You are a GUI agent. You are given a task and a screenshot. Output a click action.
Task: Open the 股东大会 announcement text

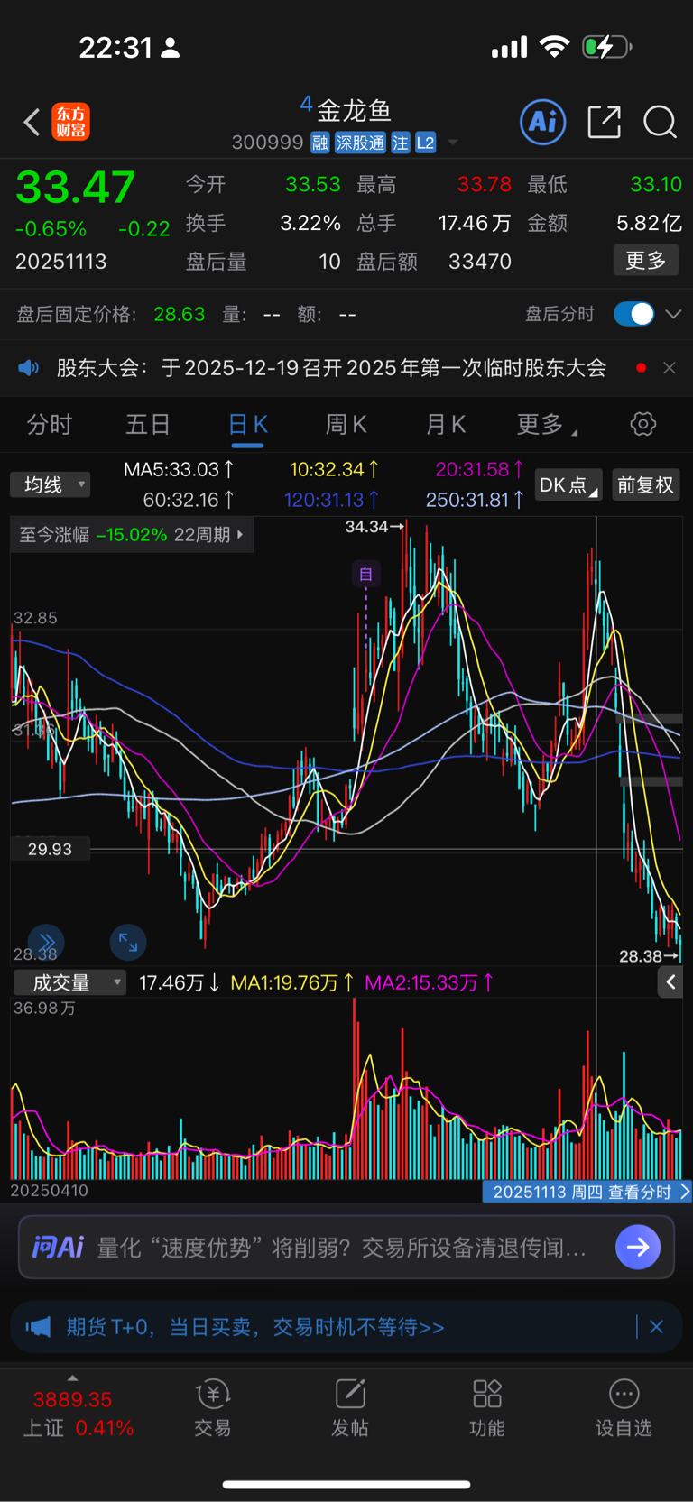coord(331,368)
